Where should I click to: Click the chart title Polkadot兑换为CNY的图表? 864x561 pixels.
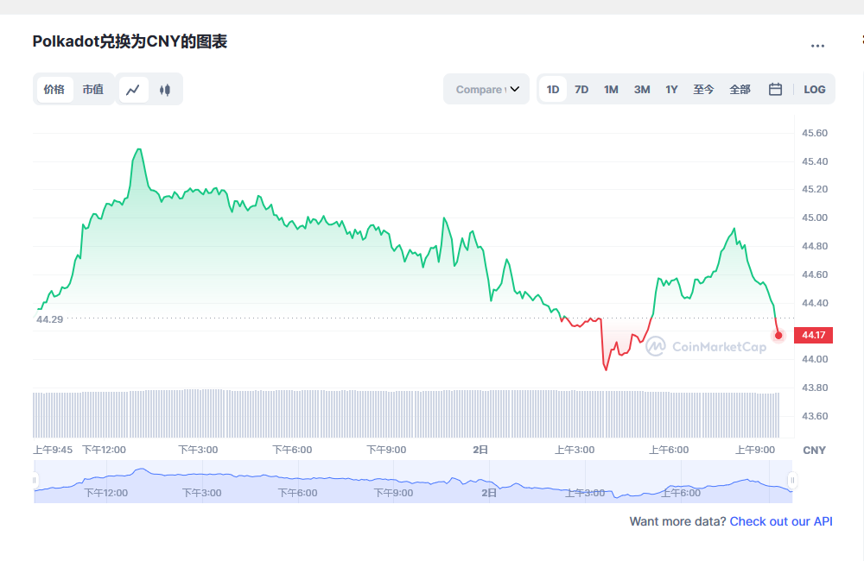click(130, 41)
